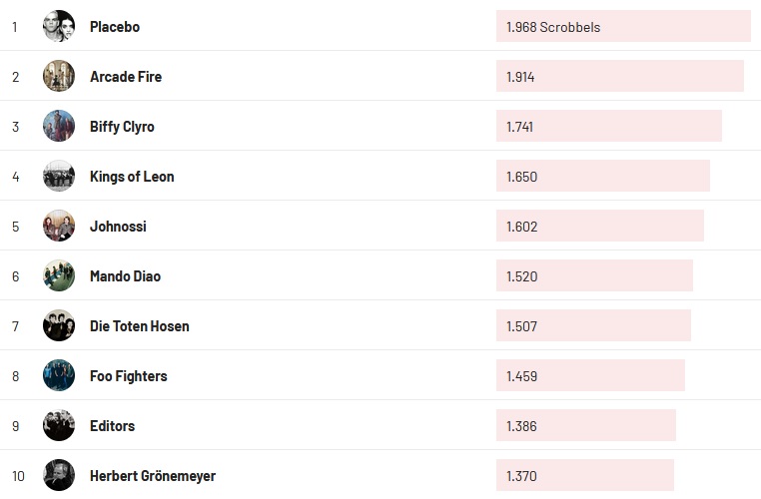The image size is (761, 499).
Task: Click Placebo's artist avatar image
Action: [59, 27]
